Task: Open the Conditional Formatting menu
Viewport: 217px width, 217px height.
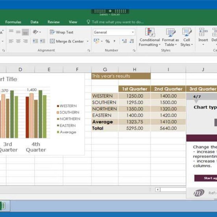Action: coord(150,37)
